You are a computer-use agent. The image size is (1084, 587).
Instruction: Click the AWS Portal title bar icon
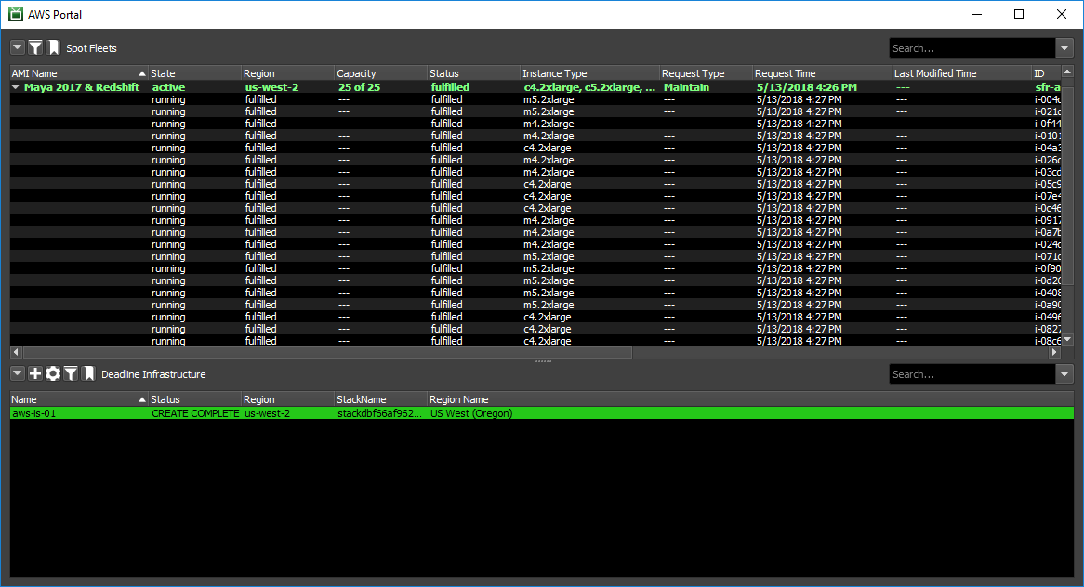[15, 14]
